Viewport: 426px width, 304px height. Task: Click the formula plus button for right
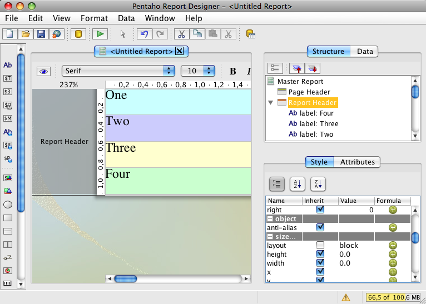click(393, 210)
